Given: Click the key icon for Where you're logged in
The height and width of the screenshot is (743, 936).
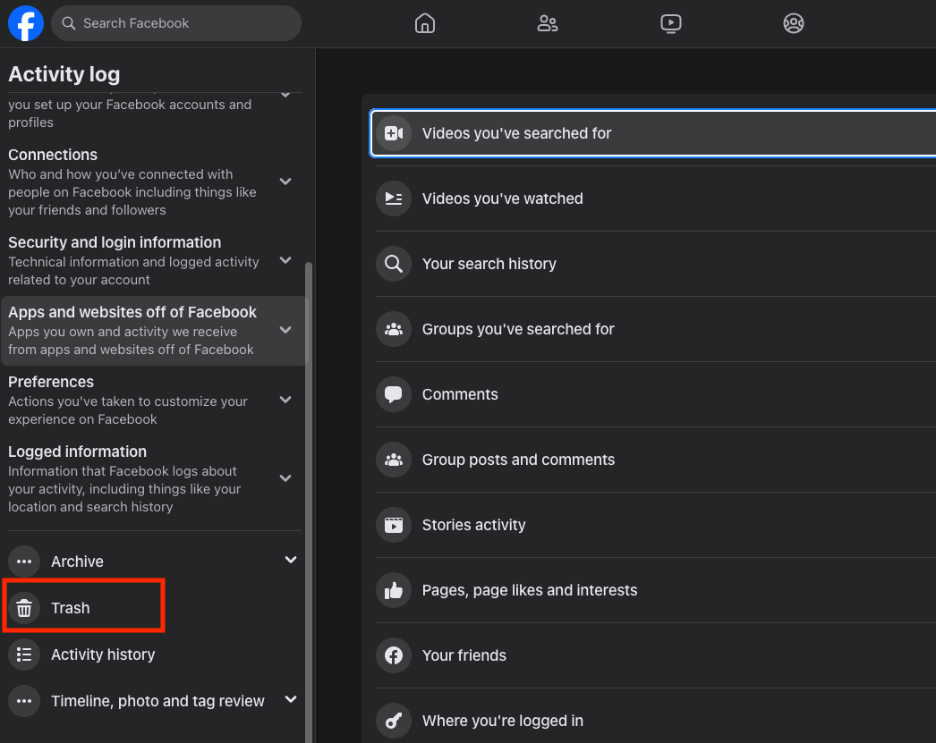Looking at the screenshot, I should coord(394,721).
